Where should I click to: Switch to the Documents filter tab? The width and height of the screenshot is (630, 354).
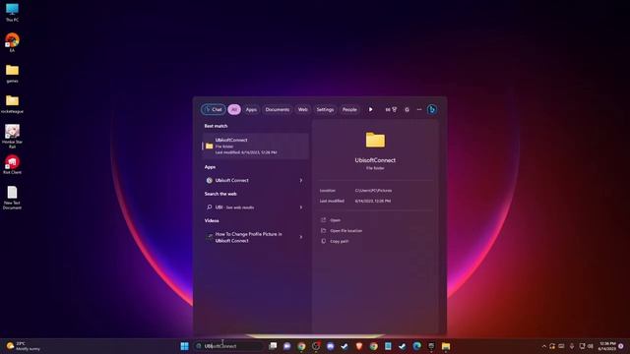(x=278, y=109)
